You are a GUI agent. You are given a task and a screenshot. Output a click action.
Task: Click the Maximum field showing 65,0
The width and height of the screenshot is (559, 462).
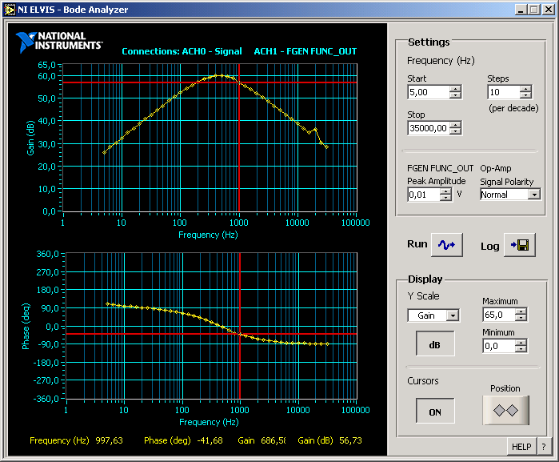[x=499, y=315]
